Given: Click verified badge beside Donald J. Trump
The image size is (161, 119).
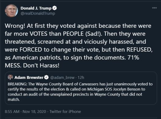Looking at the screenshot, I should coord(55,8).
